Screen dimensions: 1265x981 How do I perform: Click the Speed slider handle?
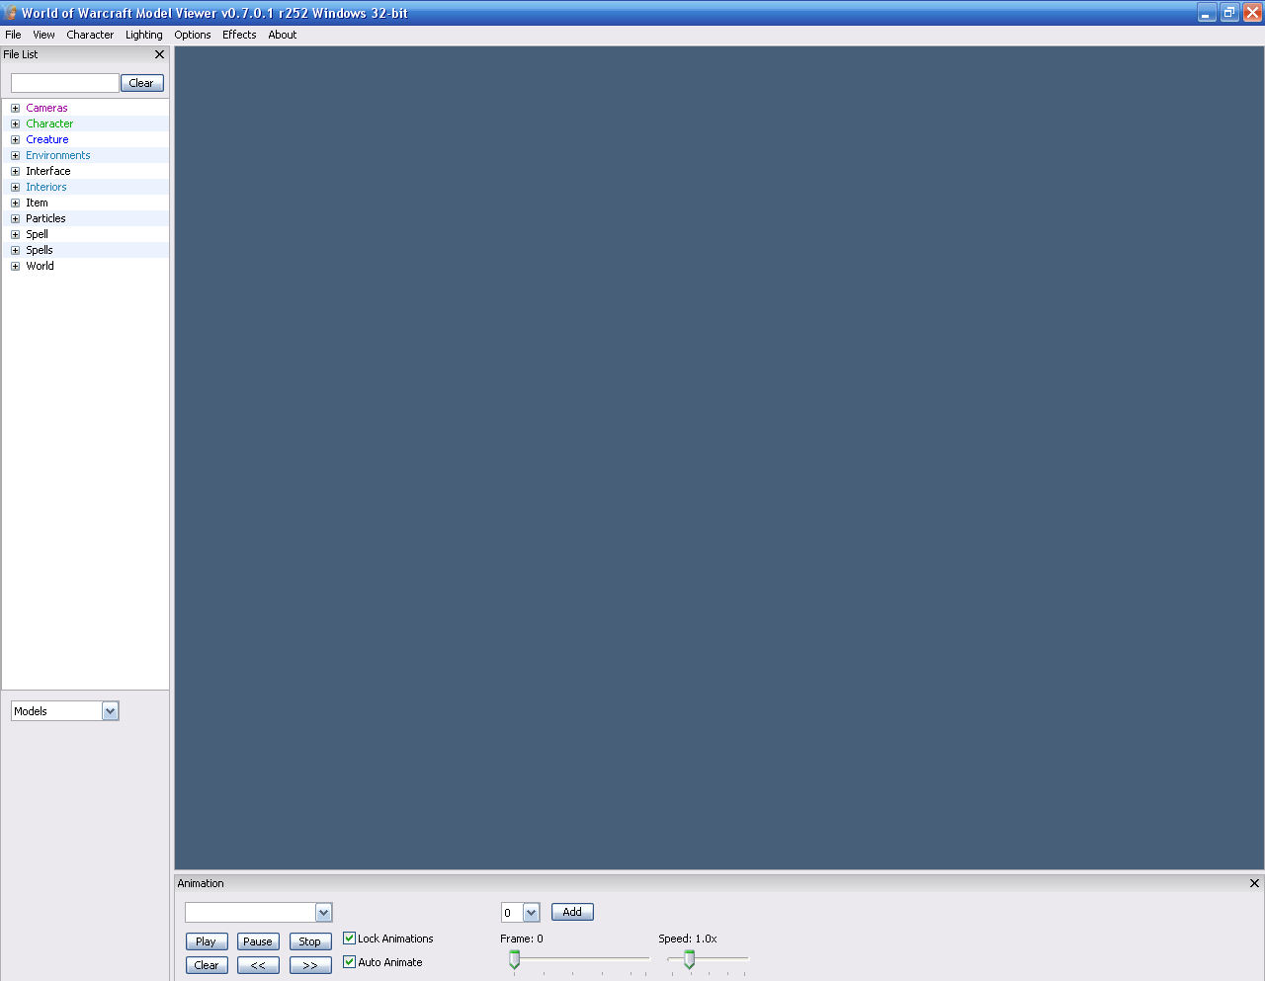[x=689, y=959]
